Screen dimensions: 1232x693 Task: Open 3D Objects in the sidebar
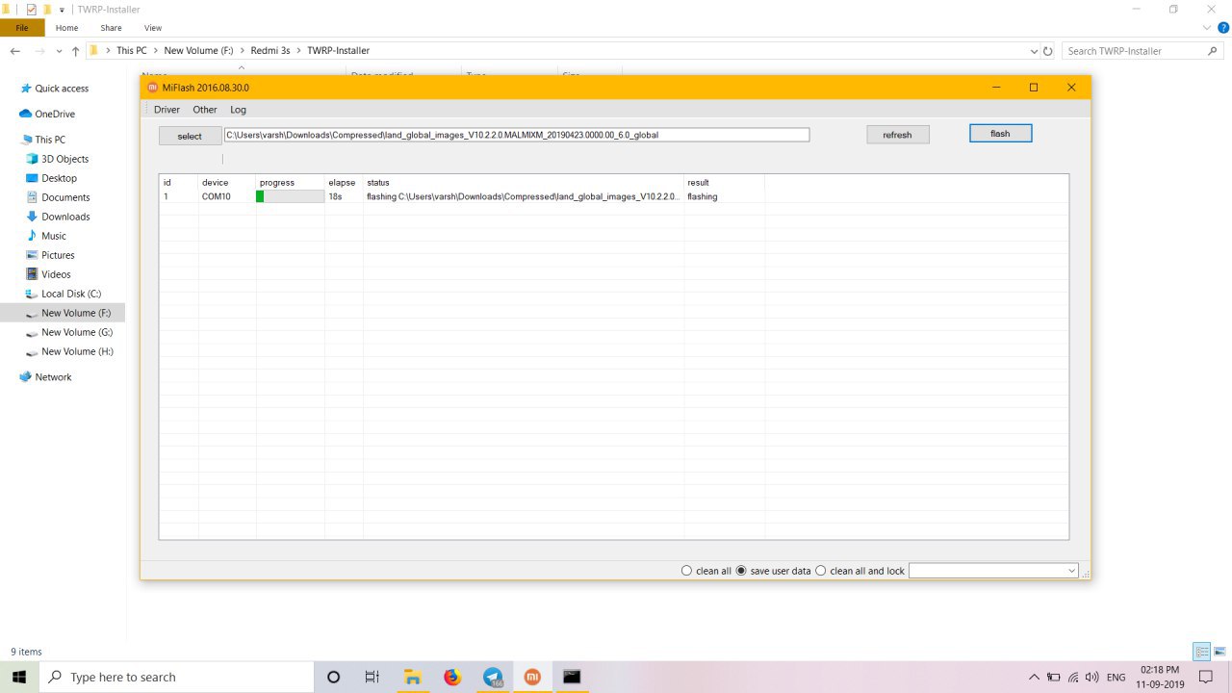64,159
